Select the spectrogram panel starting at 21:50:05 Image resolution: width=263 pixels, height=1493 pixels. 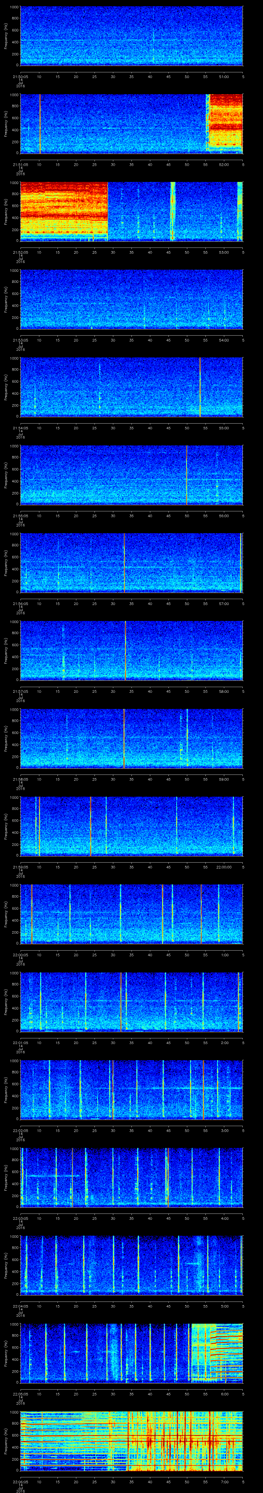click(x=132, y=36)
